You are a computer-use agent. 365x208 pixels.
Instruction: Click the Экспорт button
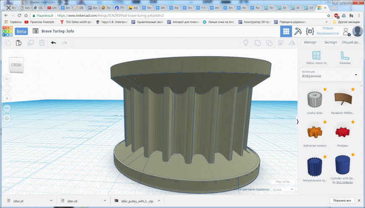pos(331,42)
